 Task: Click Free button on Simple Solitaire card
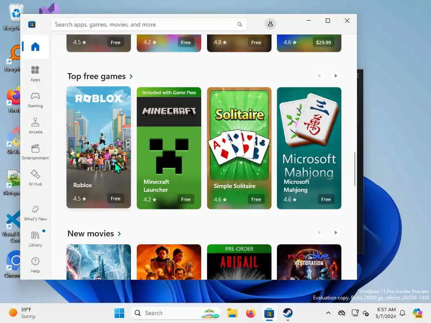pyautogui.click(x=256, y=199)
